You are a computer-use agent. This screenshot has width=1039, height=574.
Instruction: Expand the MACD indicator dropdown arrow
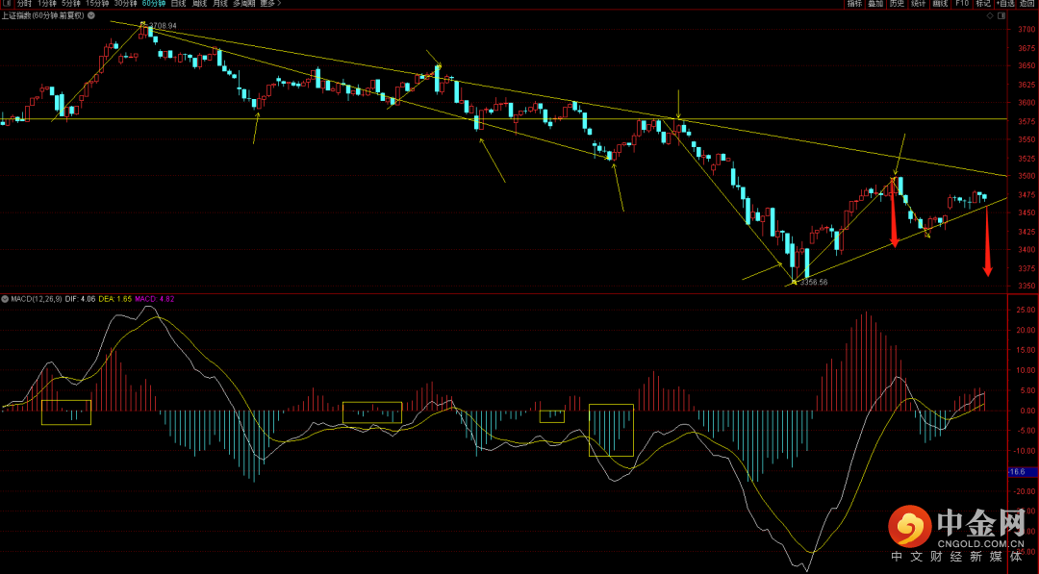click(x=4, y=299)
